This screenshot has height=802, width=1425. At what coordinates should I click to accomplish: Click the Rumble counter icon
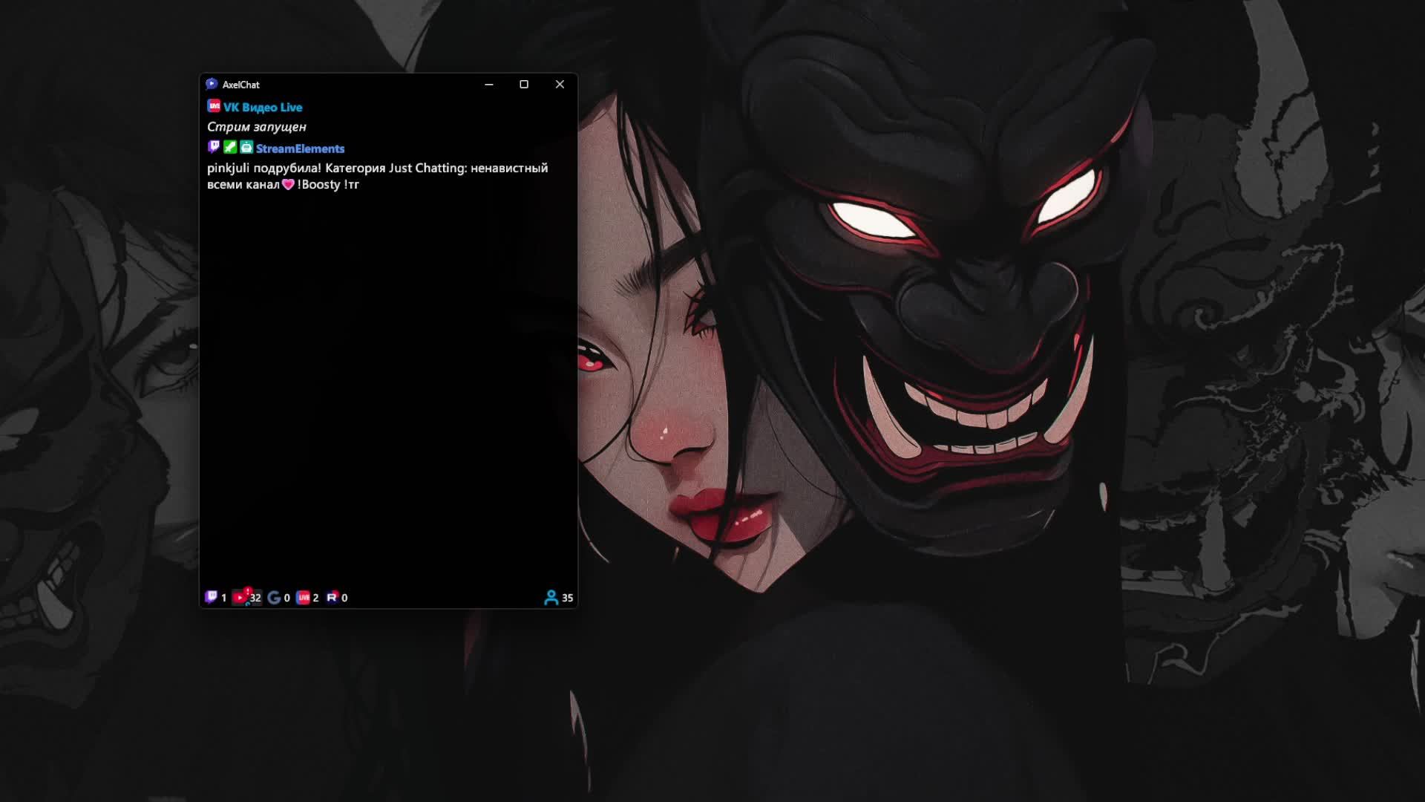332,597
